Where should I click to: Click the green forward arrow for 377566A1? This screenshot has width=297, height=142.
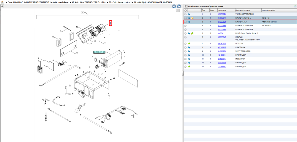189,67
